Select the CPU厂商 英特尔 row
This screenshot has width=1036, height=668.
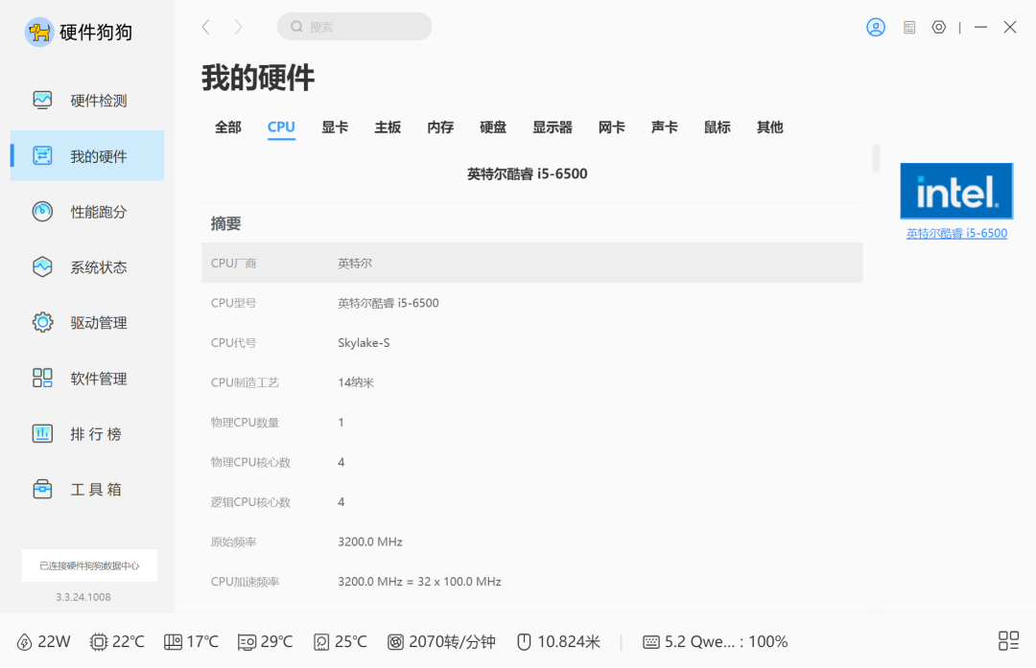tap(531, 263)
